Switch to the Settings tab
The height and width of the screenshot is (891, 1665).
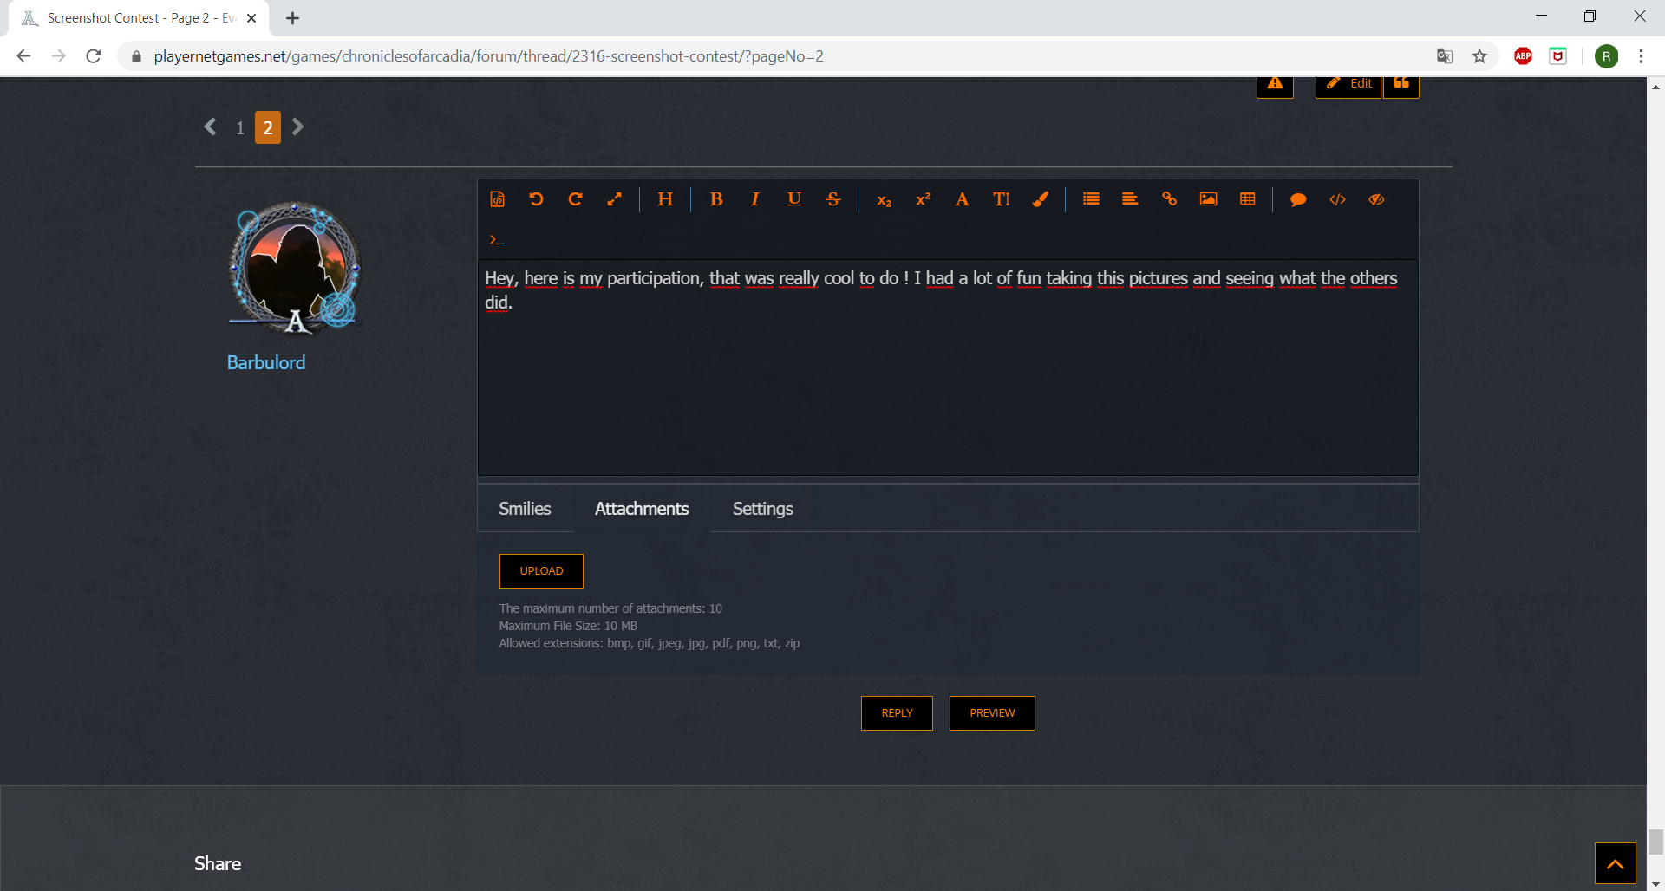click(x=762, y=509)
